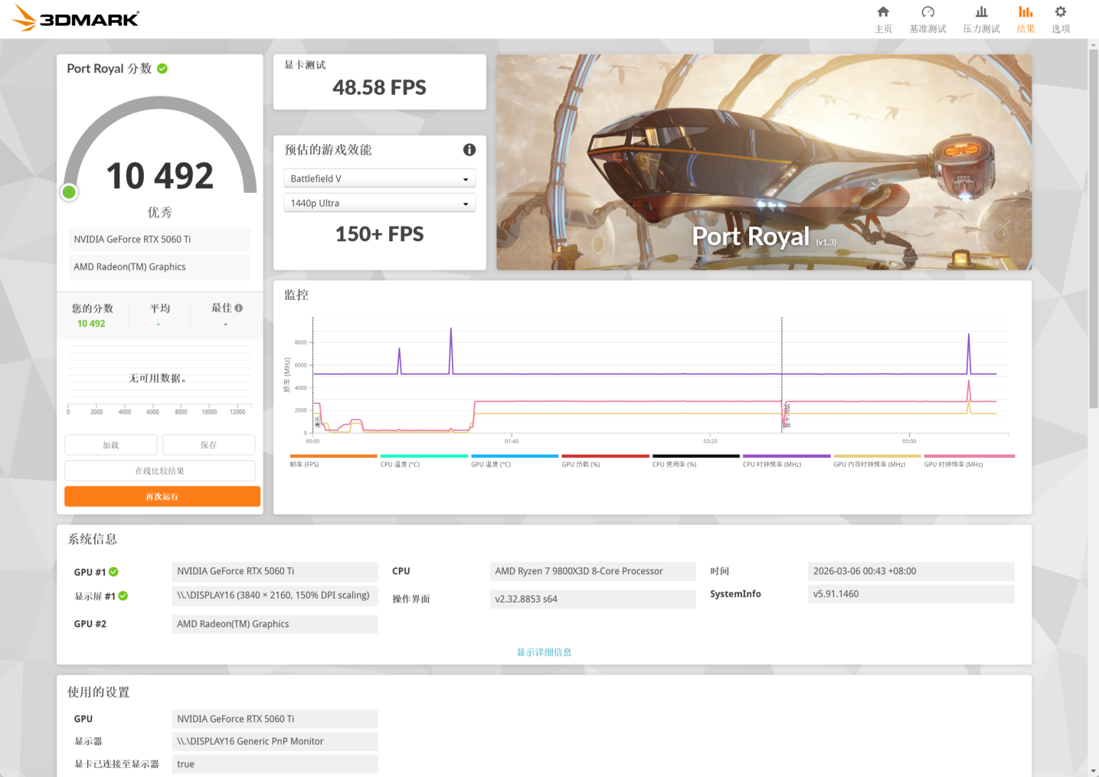Expand the 1440p Ultra resolution dropdown
The height and width of the screenshot is (777, 1099).
tap(380, 203)
